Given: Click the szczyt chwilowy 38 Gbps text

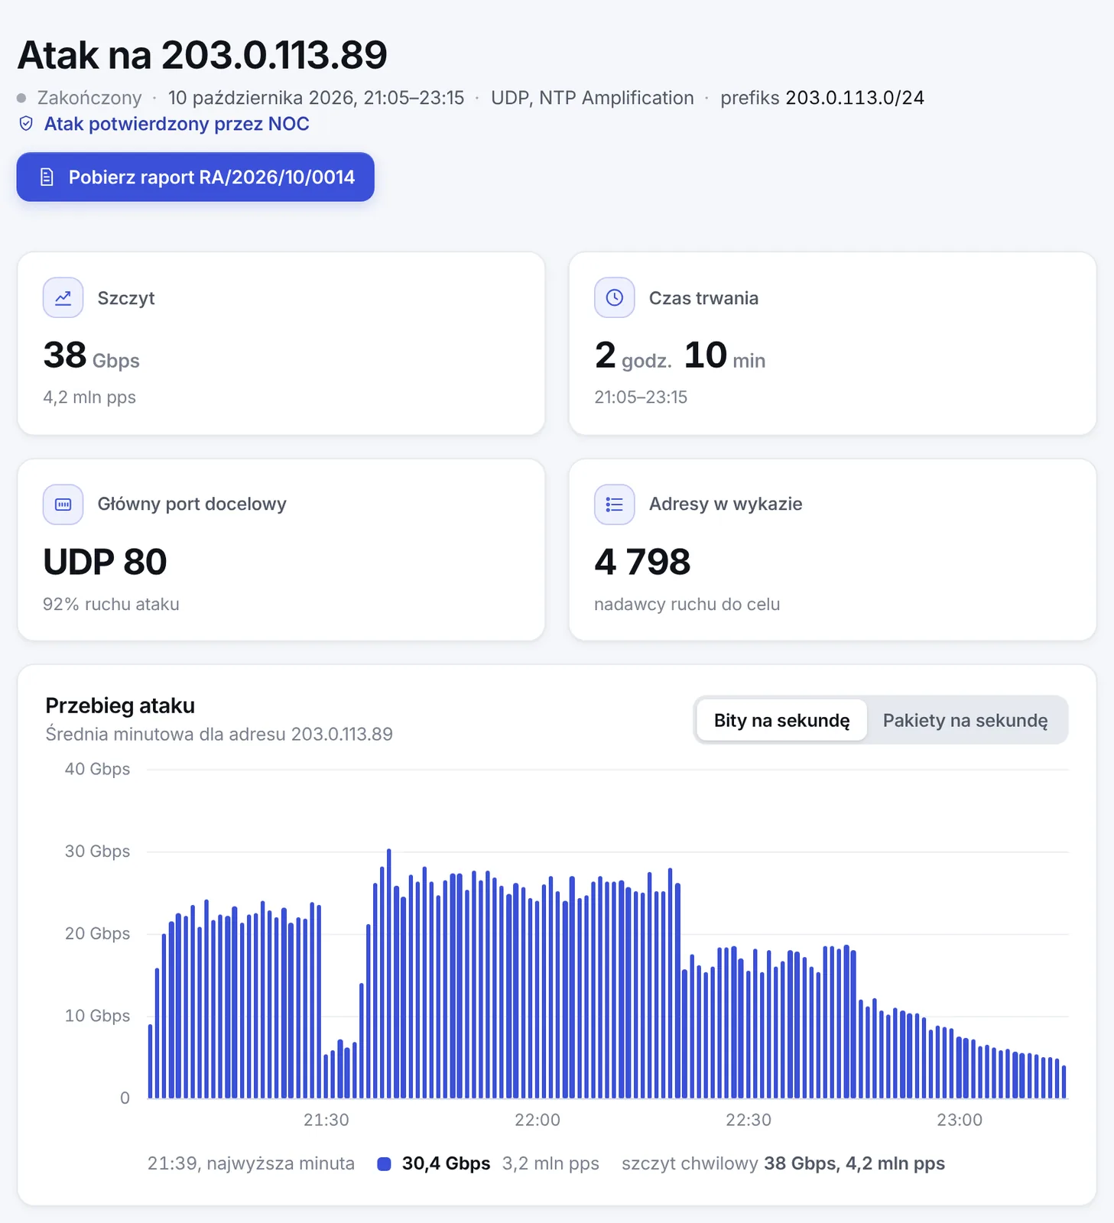Looking at the screenshot, I should 783,1163.
